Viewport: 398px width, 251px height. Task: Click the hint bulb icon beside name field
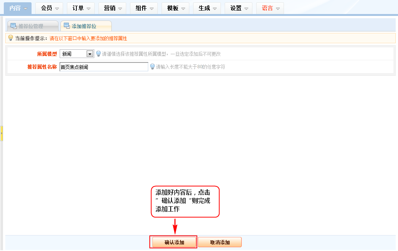click(x=152, y=67)
